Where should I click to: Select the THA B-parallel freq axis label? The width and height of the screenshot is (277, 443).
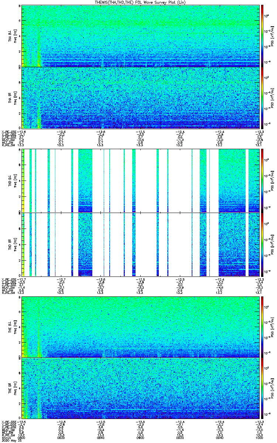(16, 97)
